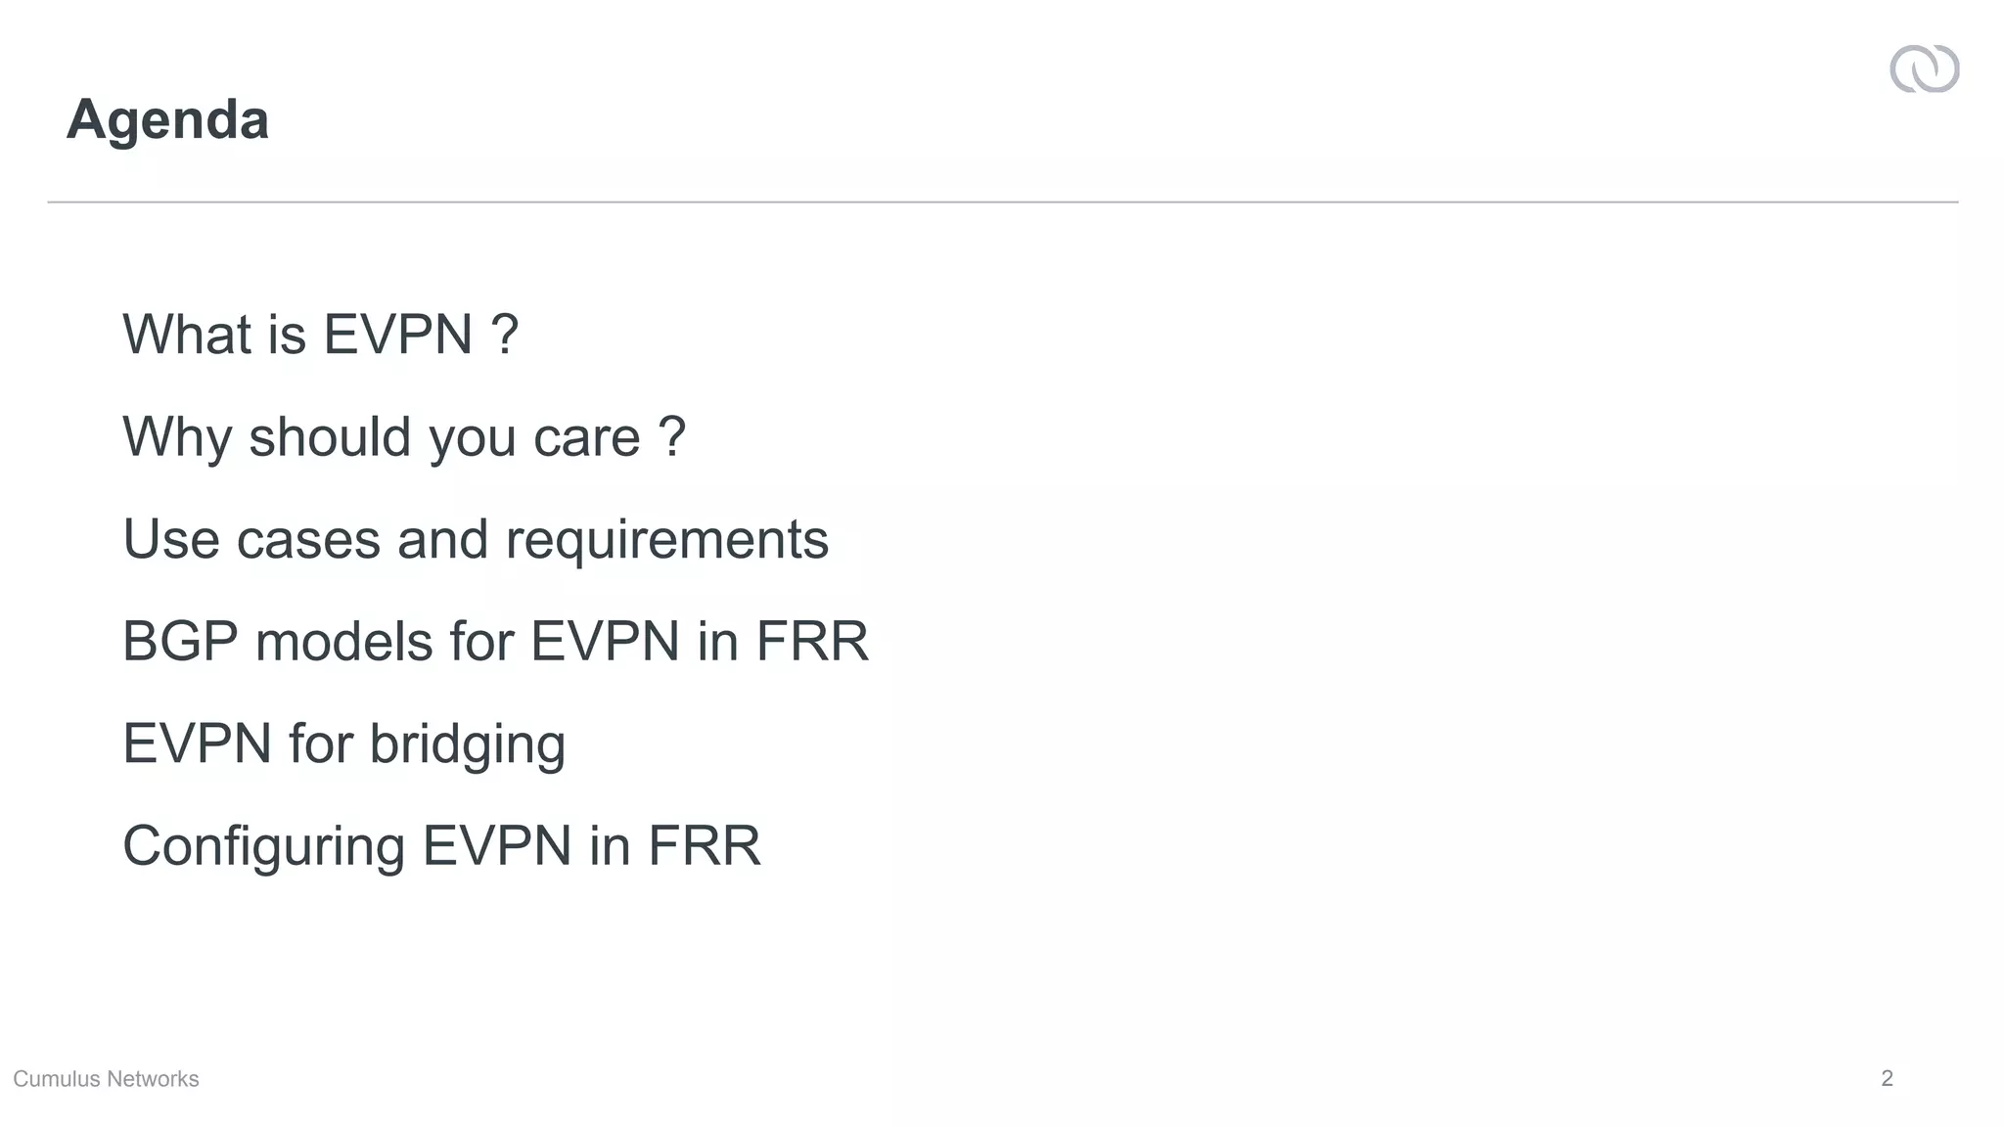Viewport: 2004px width, 1127px height.
Task: Click the horizontal divider line under the title
Action: click(1002, 202)
